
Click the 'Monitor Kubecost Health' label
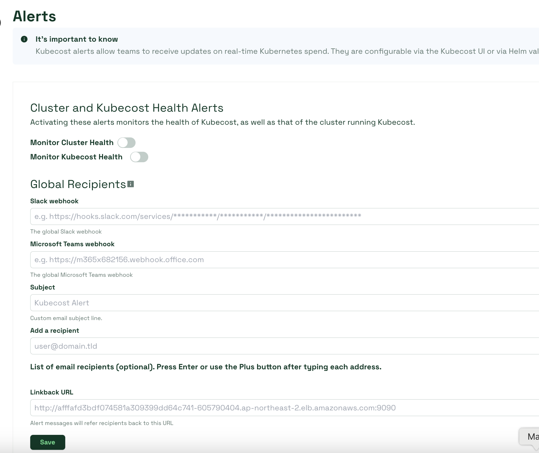pyautogui.click(x=76, y=157)
